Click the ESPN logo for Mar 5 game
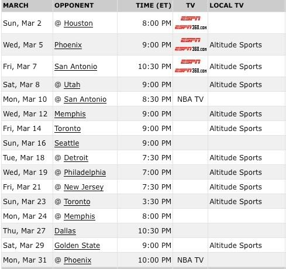Viewport: 286px width, 269px height. coord(191,40)
